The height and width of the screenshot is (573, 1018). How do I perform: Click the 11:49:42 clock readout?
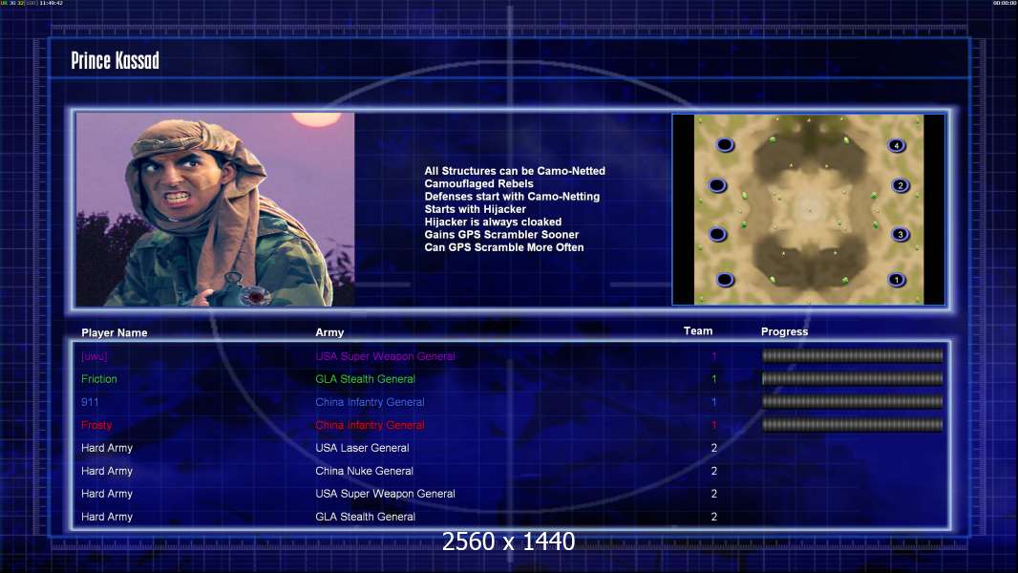tap(52, 3)
